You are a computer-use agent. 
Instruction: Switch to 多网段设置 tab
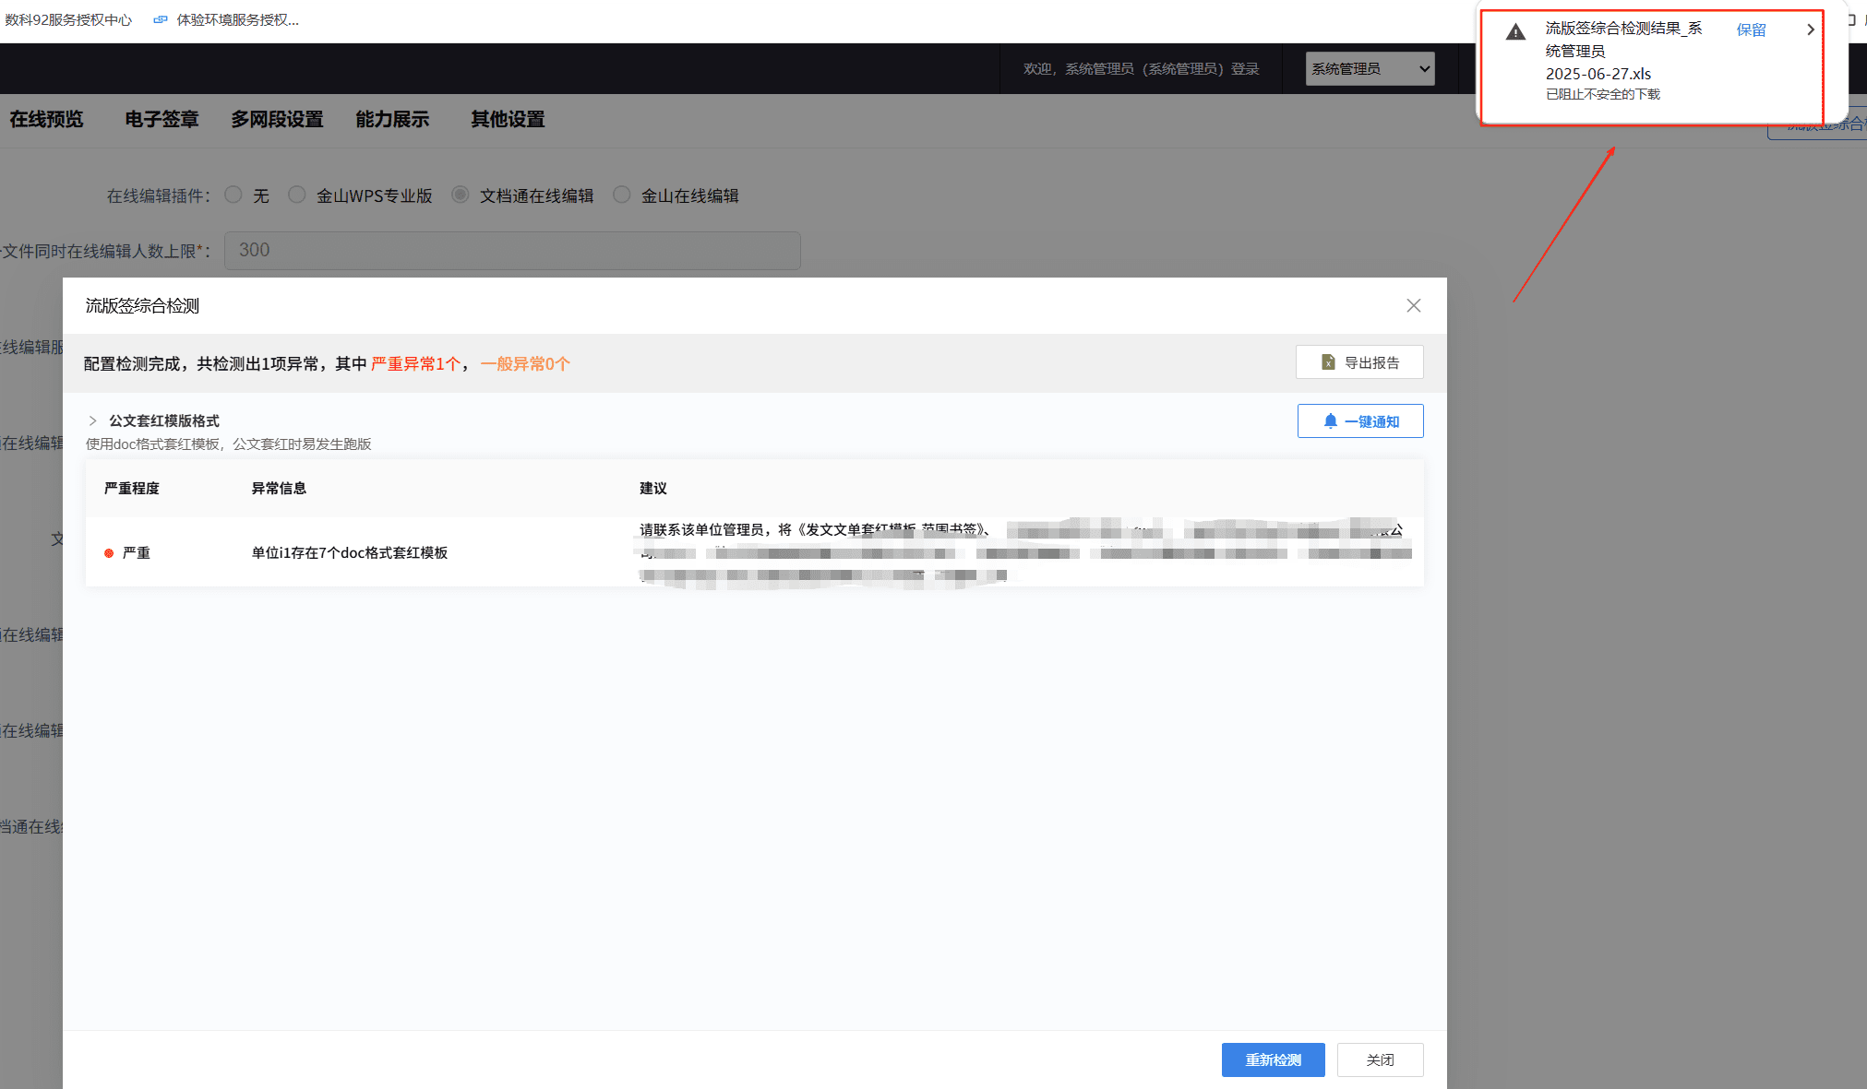[277, 119]
